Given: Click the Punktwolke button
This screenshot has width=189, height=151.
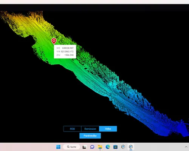Looking at the screenshot, I should tap(90, 136).
